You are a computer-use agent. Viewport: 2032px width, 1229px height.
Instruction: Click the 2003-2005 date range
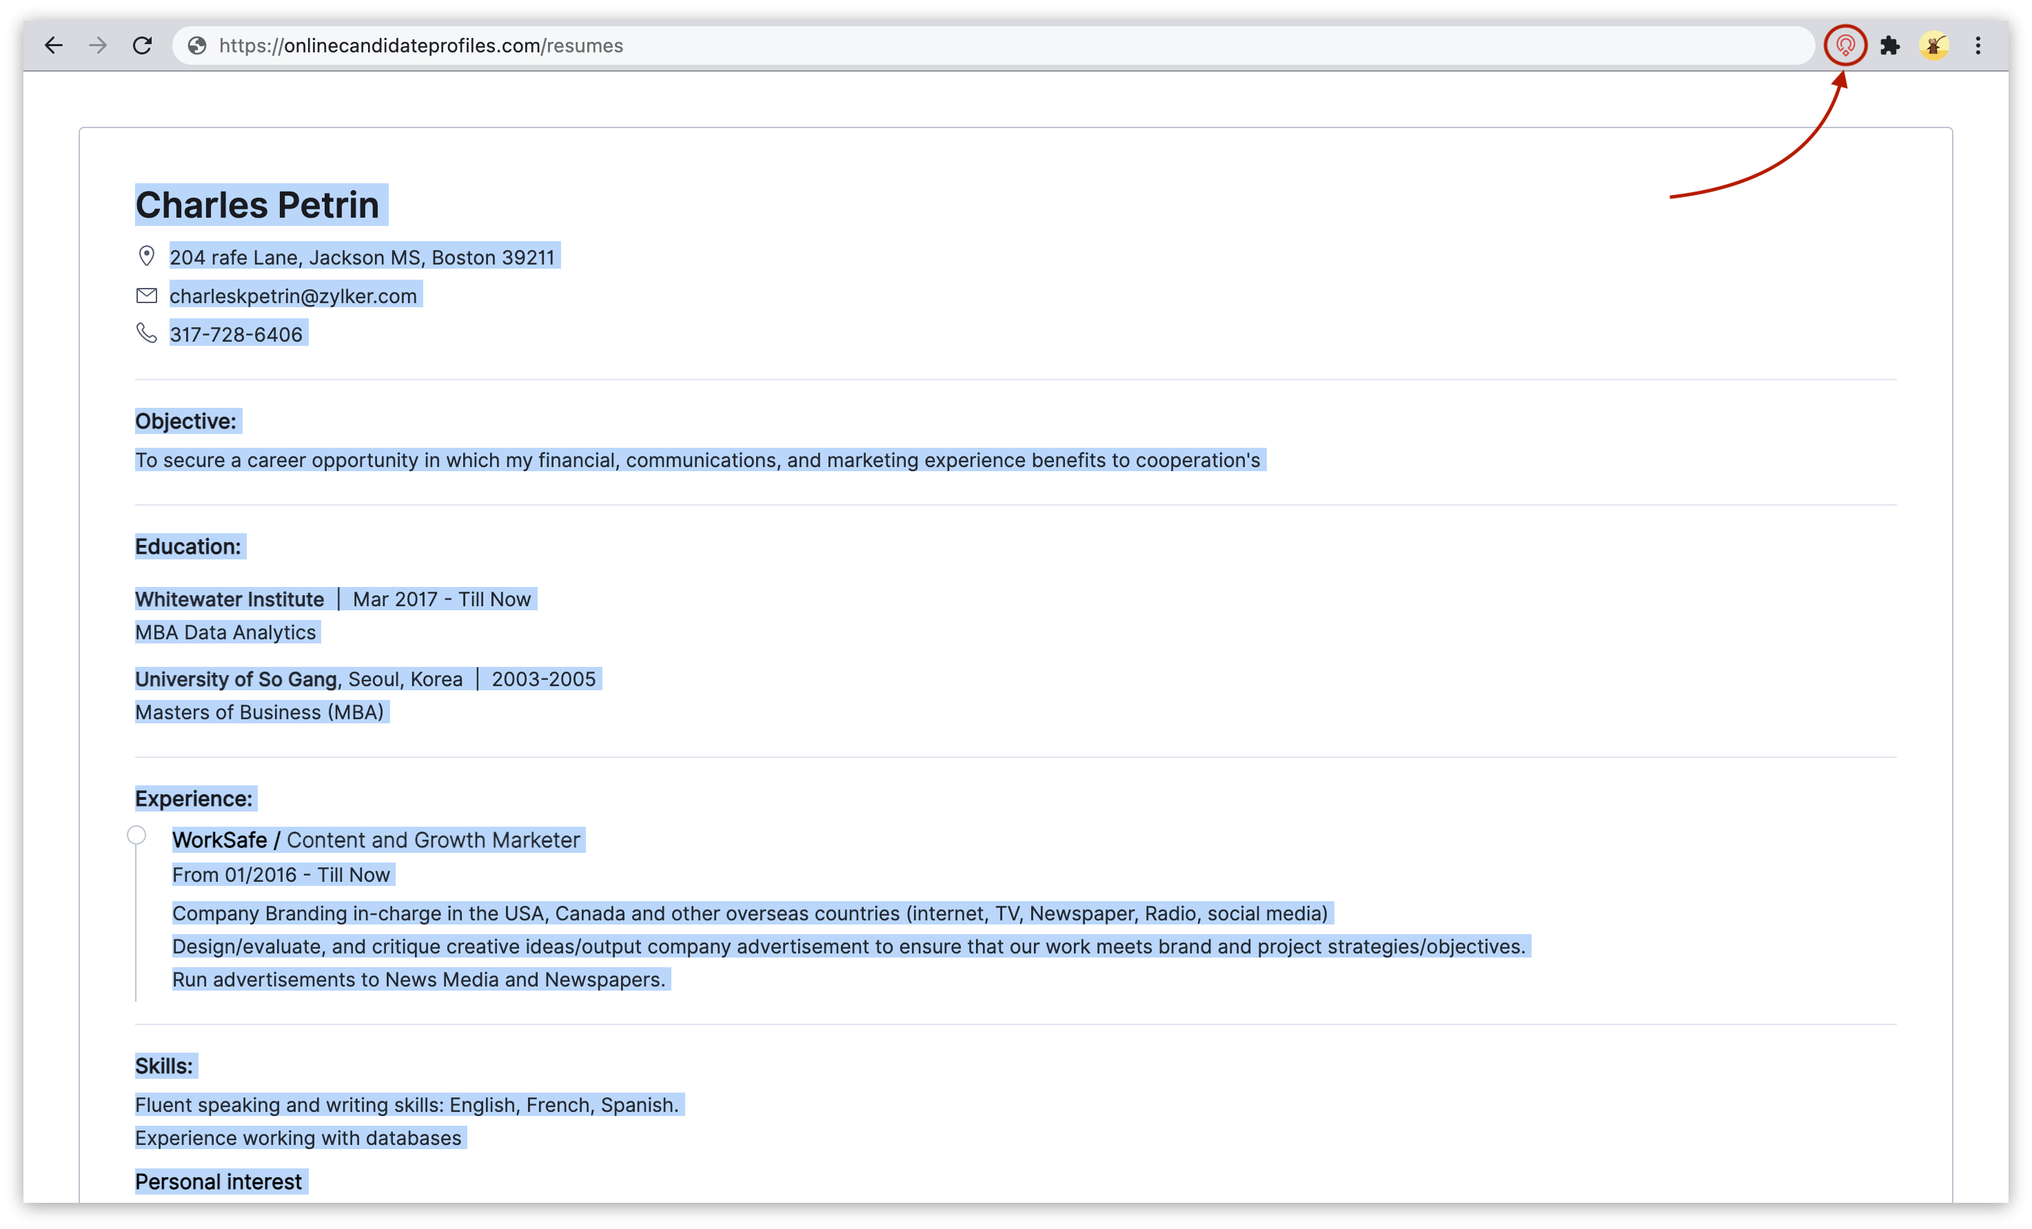pos(543,679)
